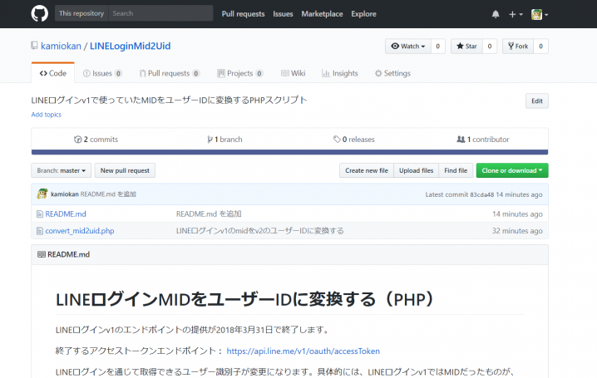Click fork count next to Fork

(540, 47)
